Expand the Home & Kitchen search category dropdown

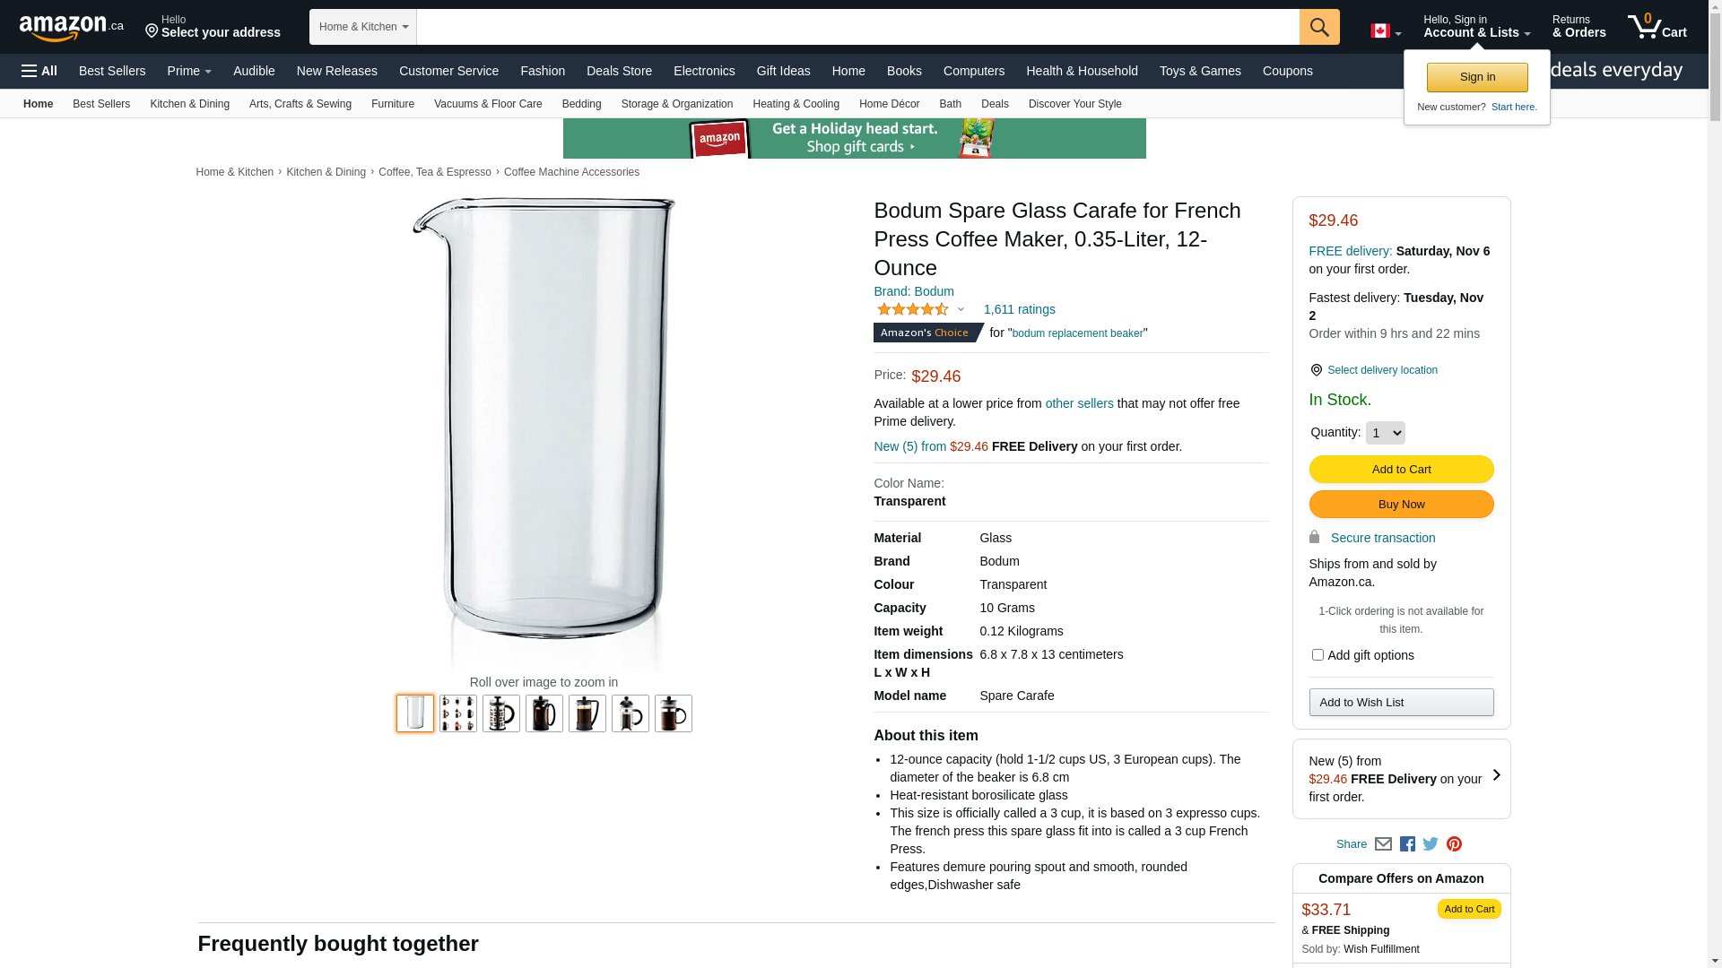pos(363,27)
